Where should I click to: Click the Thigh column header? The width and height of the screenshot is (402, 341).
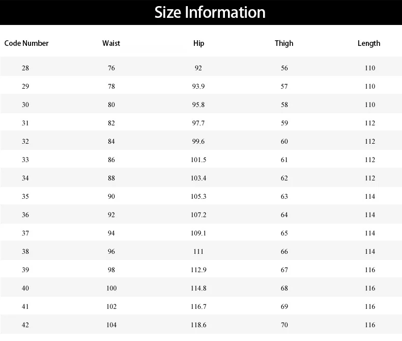click(x=284, y=43)
